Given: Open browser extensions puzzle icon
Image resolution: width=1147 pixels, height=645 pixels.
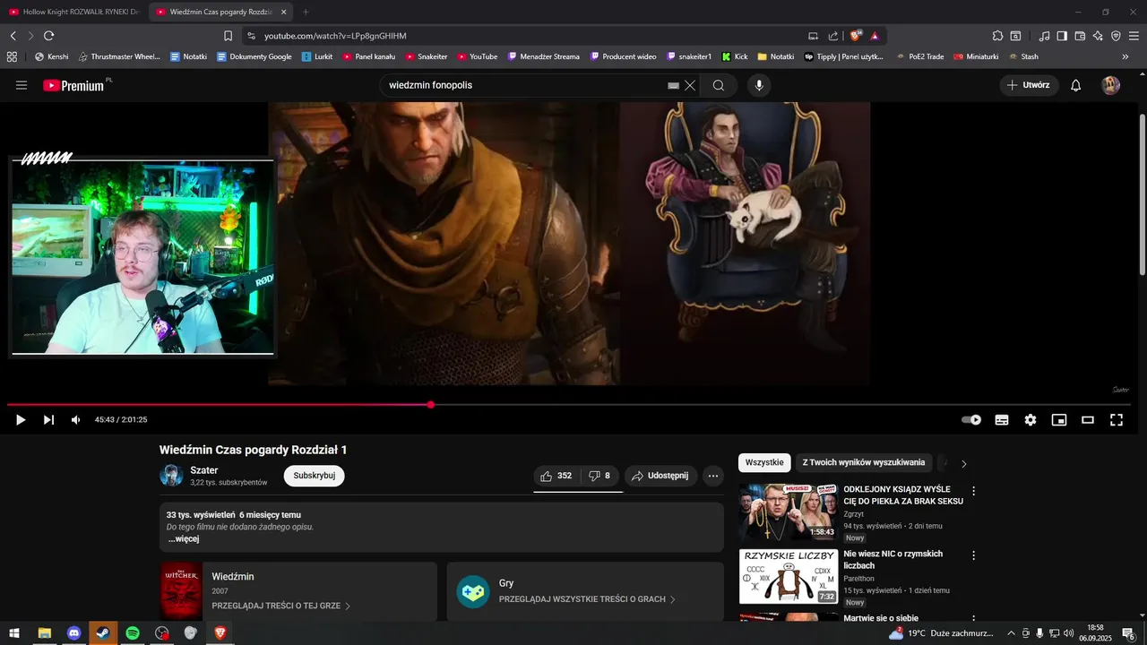Looking at the screenshot, I should [x=997, y=36].
